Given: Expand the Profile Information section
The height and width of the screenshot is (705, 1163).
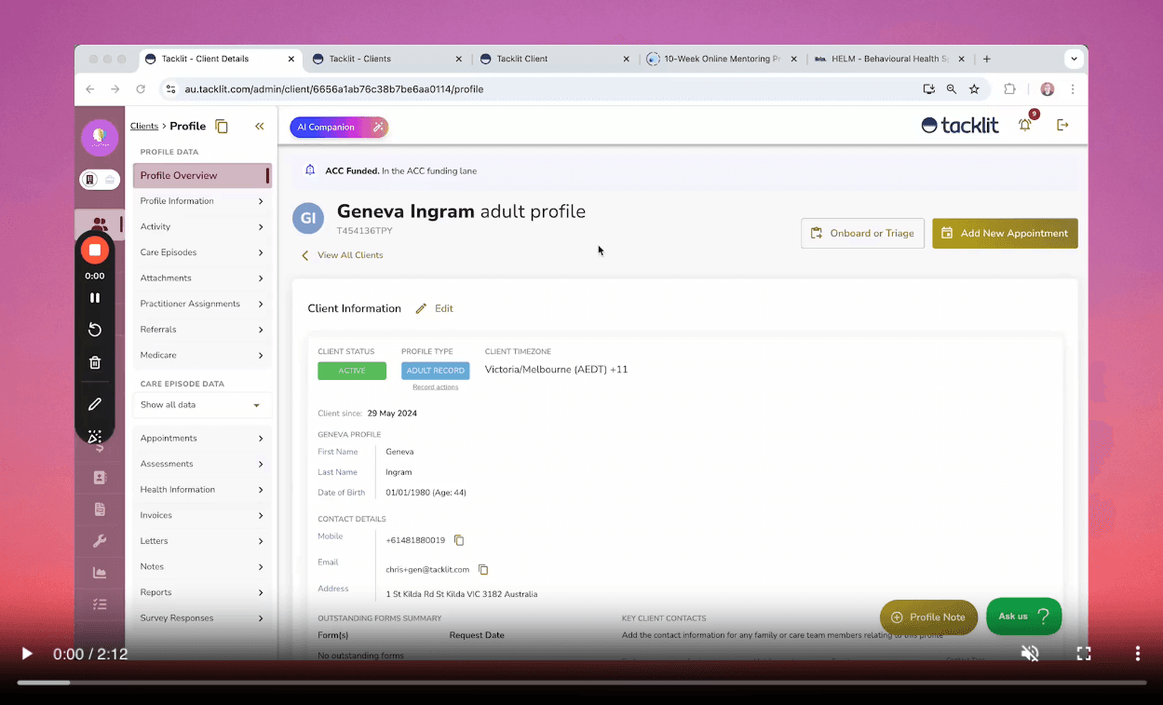Looking at the screenshot, I should pyautogui.click(x=202, y=201).
